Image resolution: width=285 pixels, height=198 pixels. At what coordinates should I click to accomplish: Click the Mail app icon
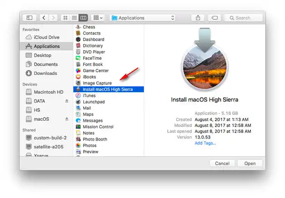(78, 108)
